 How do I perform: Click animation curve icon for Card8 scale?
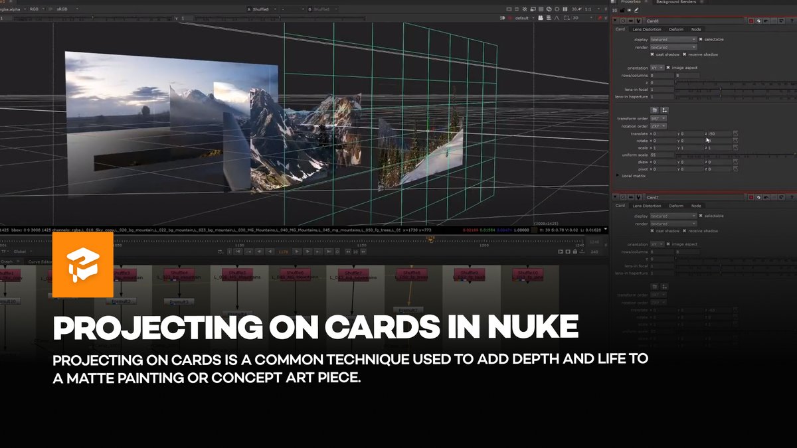(x=735, y=148)
